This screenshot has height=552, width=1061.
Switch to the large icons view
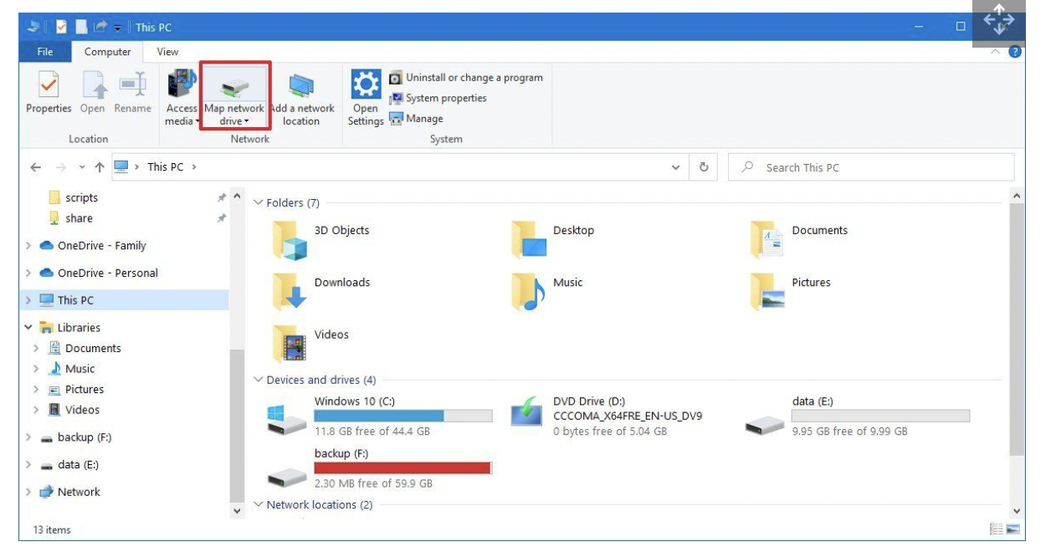[x=1013, y=529]
